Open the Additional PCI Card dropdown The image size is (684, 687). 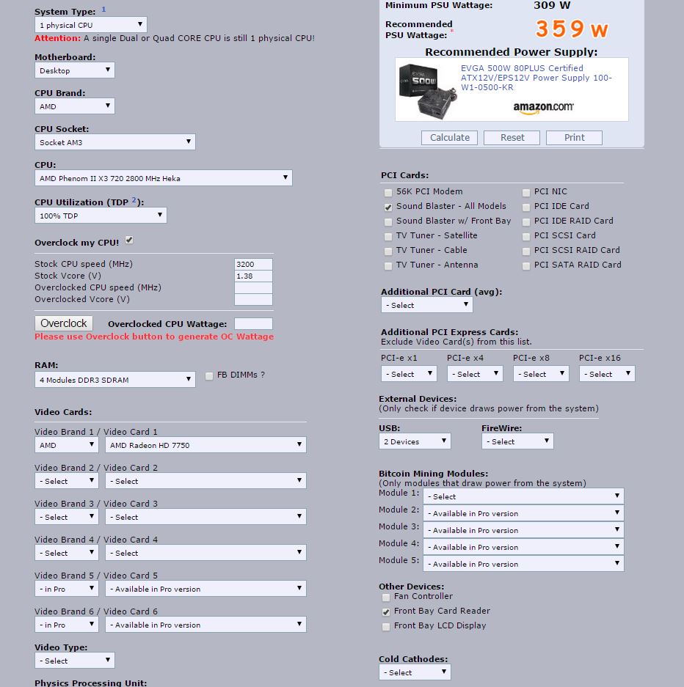426,305
